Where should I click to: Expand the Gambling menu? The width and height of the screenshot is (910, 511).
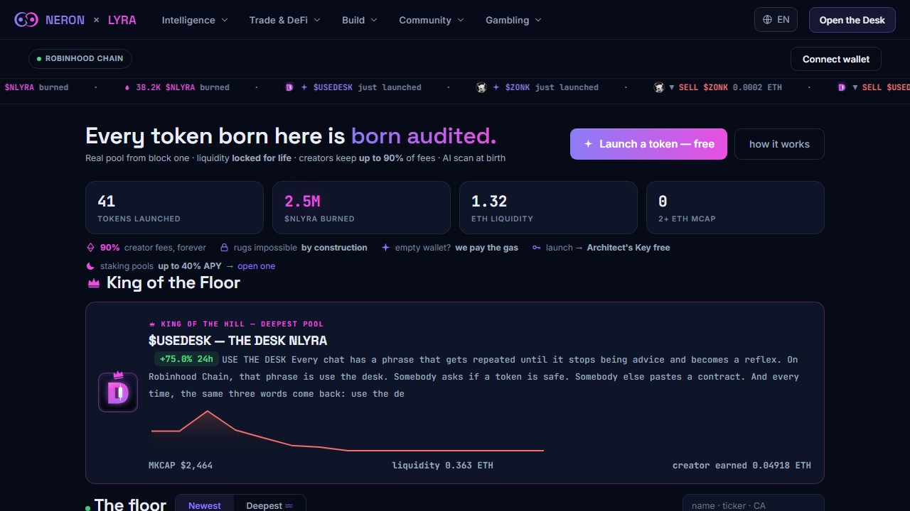(x=513, y=20)
